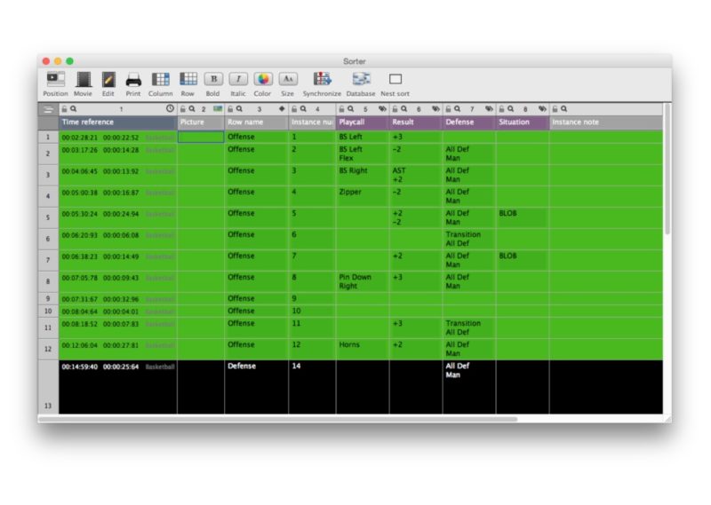Image resolution: width=711 pixels, height=505 pixels.
Task: Select the Defense column header
Action: click(469, 122)
